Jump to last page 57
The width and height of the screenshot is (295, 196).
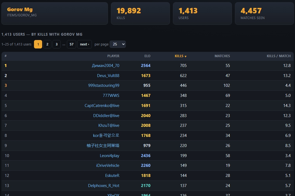(72, 44)
